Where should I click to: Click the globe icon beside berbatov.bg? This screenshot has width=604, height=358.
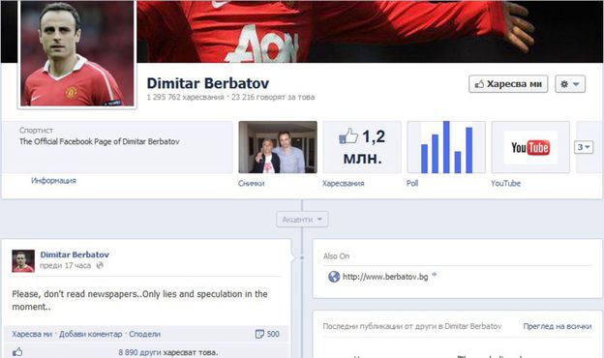(x=334, y=277)
